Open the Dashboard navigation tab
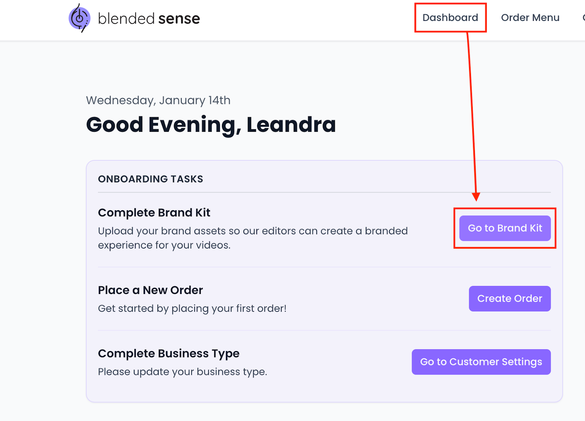585x421 pixels. pyautogui.click(x=450, y=18)
